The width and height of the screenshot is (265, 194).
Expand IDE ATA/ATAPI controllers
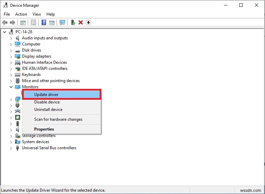point(11,69)
